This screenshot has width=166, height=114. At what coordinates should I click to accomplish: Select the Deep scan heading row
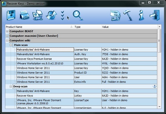[x=85, y=86]
